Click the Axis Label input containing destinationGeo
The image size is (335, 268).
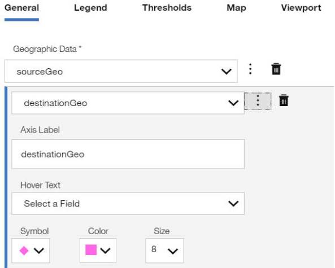[x=128, y=154]
